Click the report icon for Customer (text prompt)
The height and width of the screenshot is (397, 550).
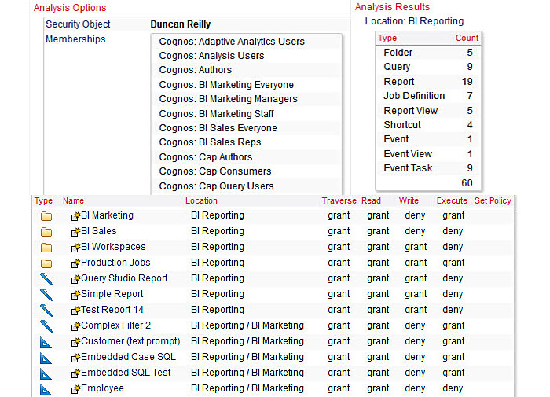click(x=46, y=342)
